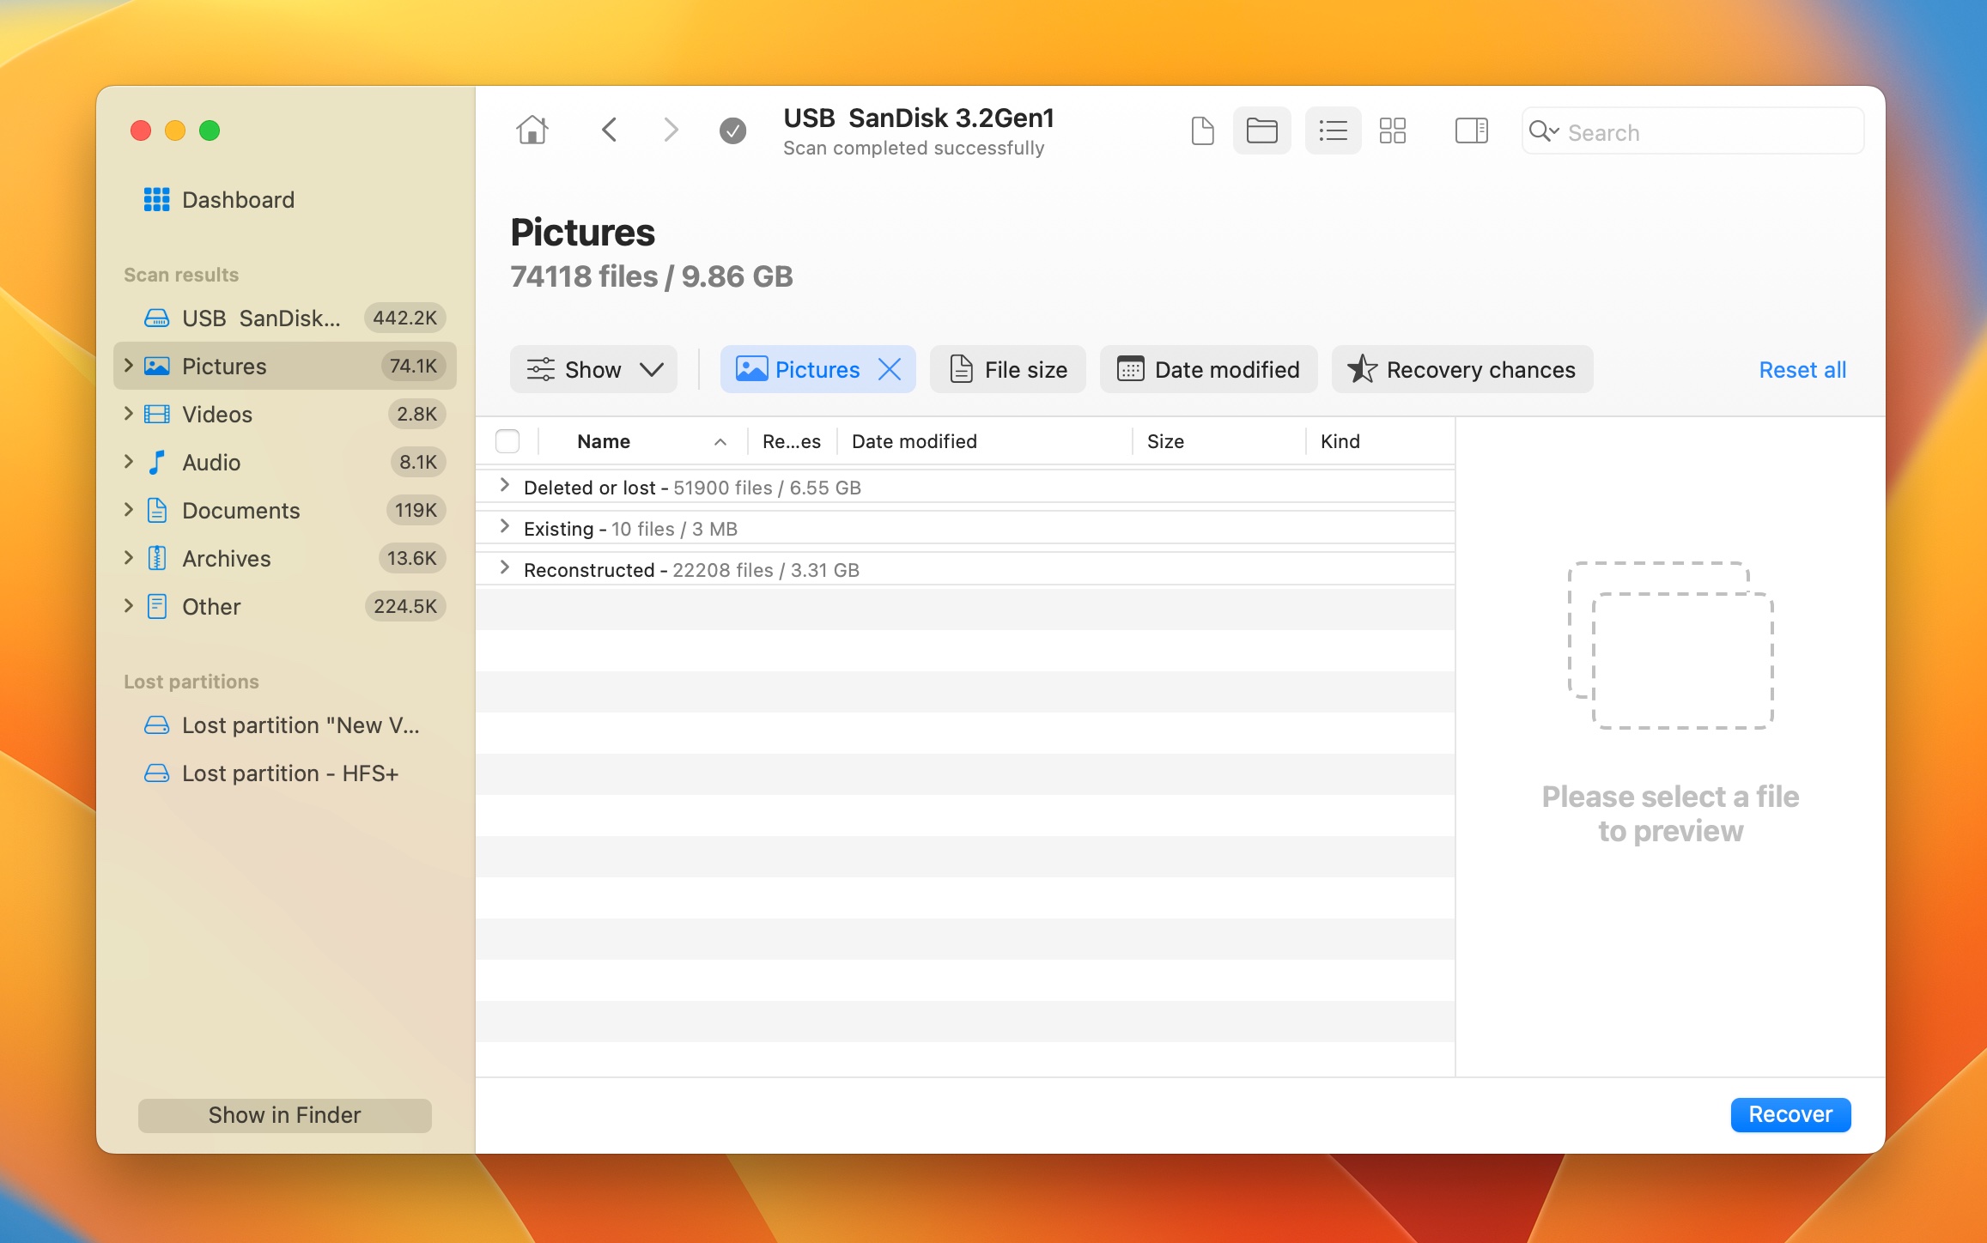Navigate forward with right arrow

671,130
